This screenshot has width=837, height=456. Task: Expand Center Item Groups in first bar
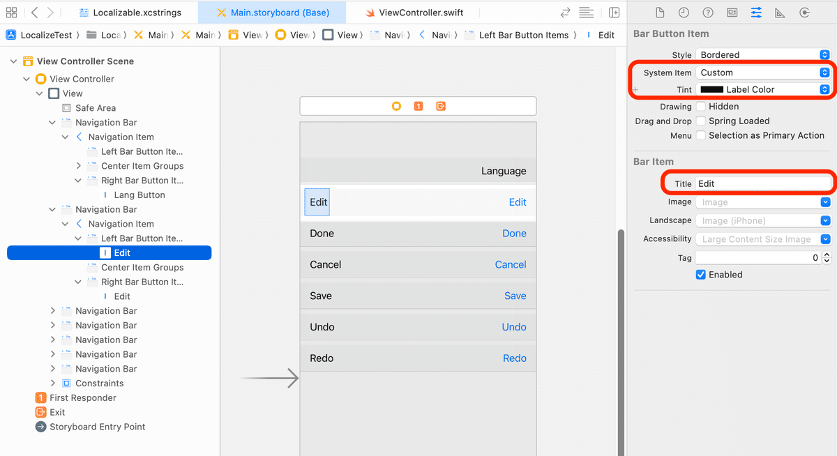click(79, 166)
